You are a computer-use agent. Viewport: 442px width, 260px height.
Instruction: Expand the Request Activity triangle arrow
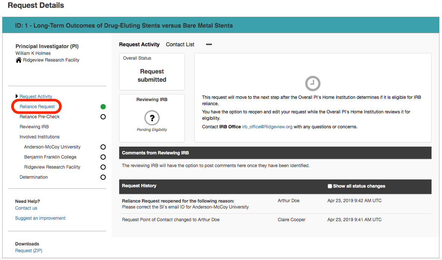coord(17,96)
